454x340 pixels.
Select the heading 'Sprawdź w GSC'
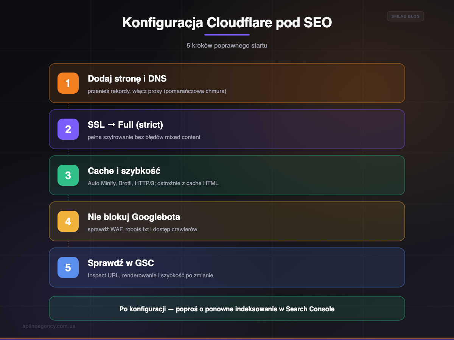tap(121, 263)
